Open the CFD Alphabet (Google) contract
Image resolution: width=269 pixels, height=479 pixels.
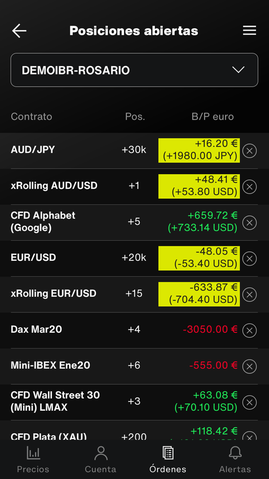[x=43, y=222]
